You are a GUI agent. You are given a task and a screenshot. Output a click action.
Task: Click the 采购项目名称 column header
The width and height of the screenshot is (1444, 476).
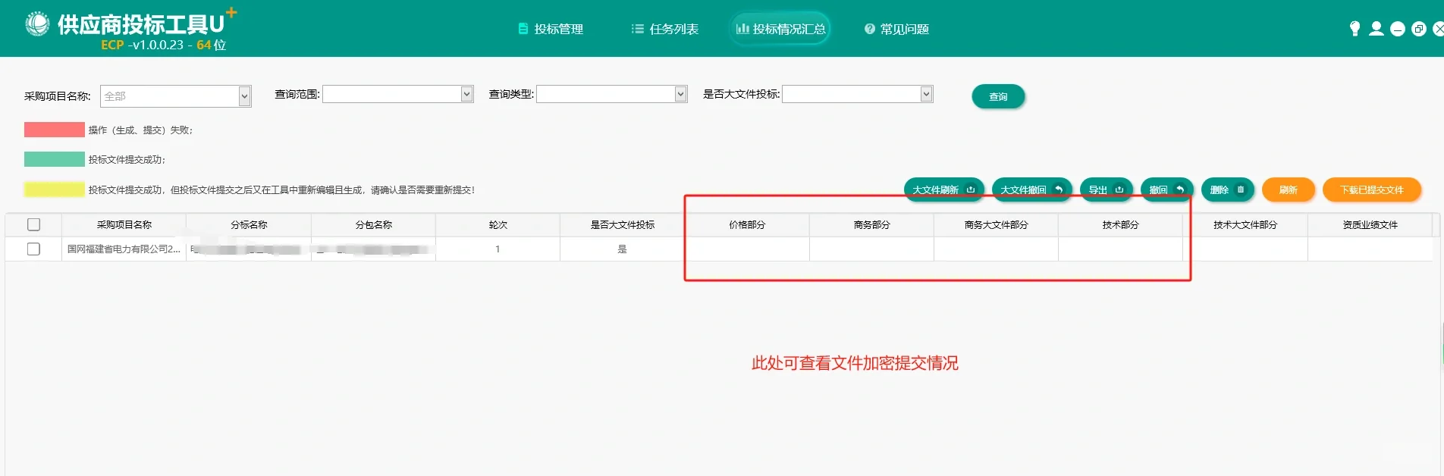(124, 224)
